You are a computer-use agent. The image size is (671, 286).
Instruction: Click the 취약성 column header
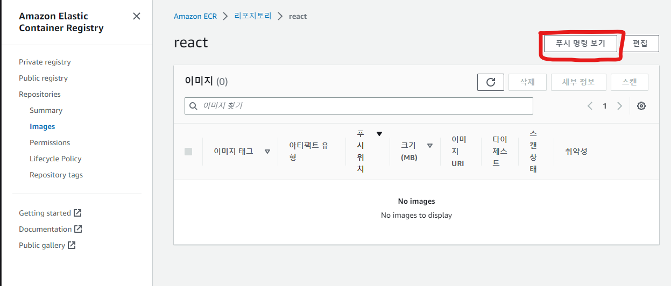[576, 152]
